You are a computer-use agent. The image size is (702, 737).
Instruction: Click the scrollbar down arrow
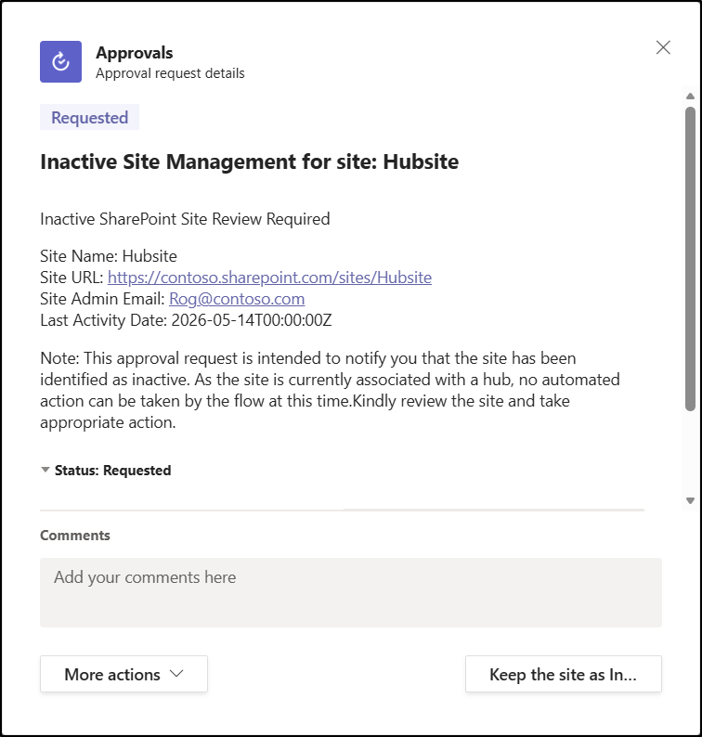click(x=690, y=500)
